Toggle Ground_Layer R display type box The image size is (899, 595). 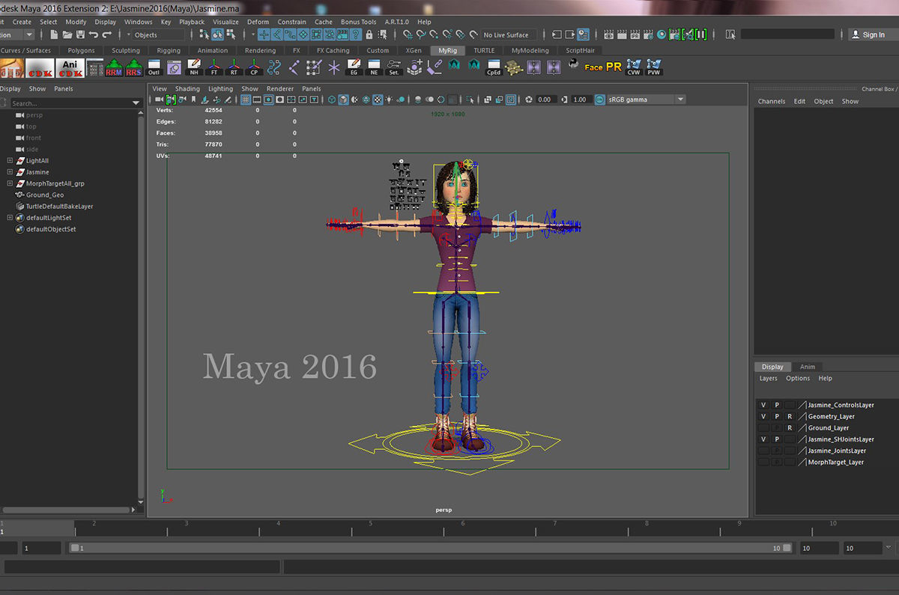[x=790, y=428]
